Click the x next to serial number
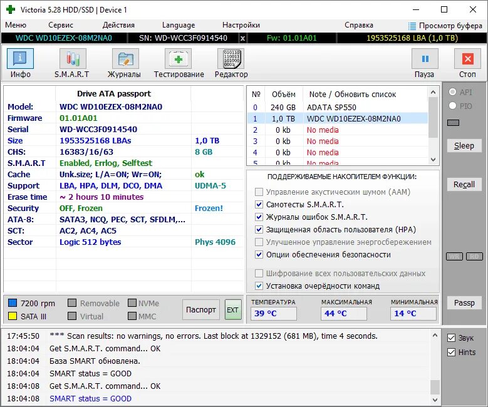Screen dimensions: 488x407 click(242, 38)
